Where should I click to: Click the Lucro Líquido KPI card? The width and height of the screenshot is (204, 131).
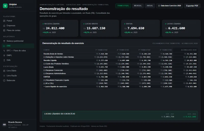[181, 28]
